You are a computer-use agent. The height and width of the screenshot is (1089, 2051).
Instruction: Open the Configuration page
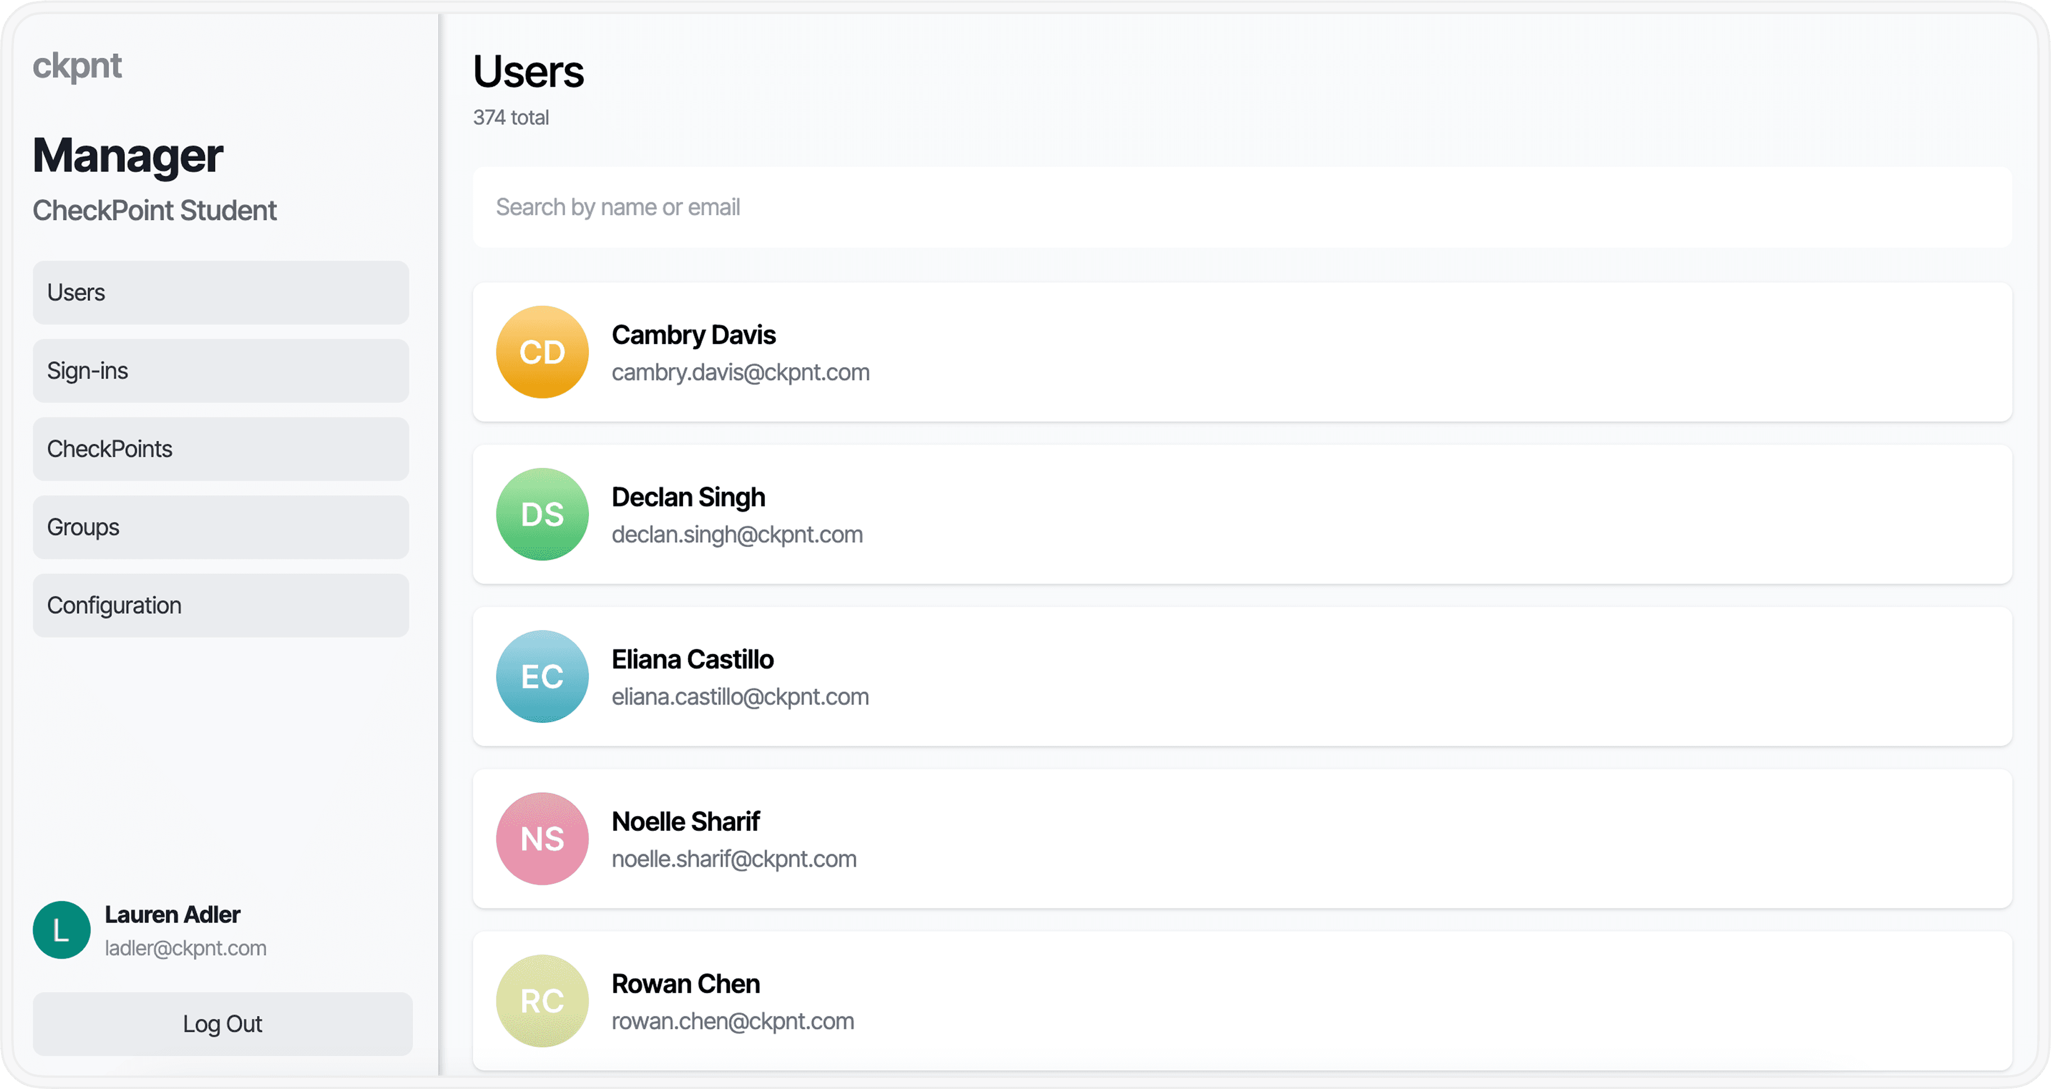point(220,604)
